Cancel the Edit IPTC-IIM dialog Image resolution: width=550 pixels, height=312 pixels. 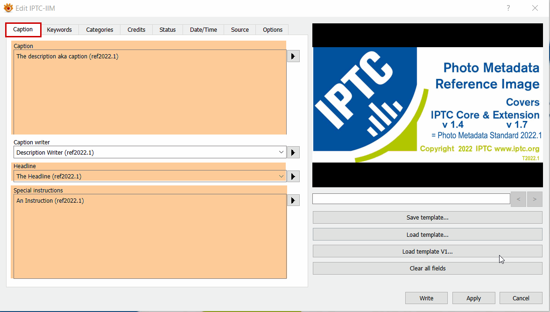[x=521, y=298]
